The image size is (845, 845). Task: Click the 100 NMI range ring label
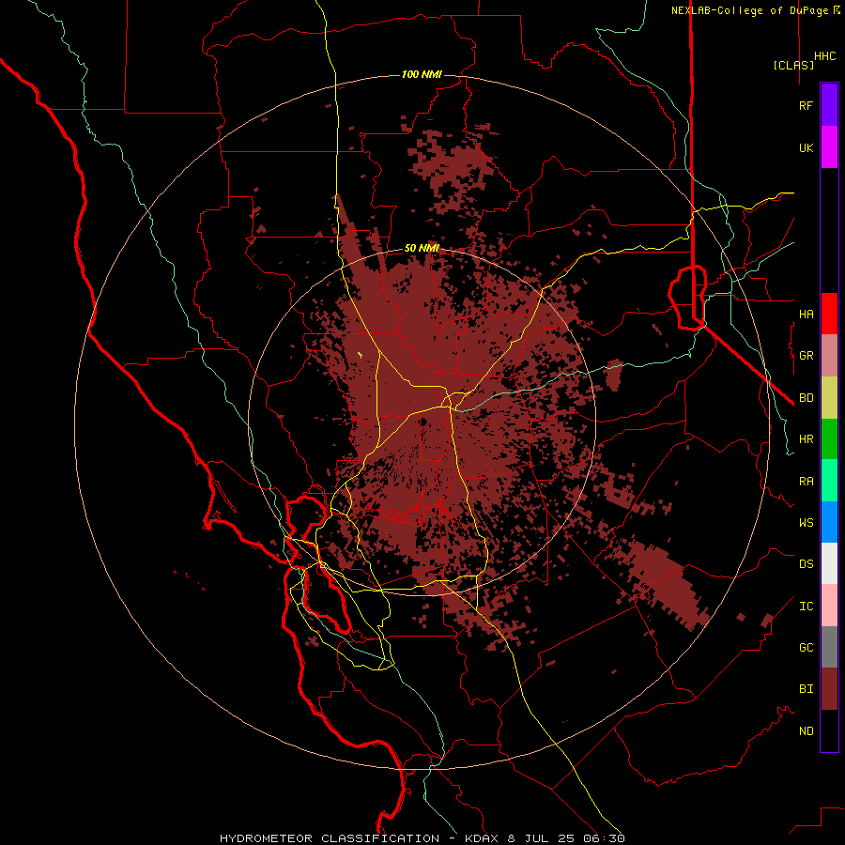coord(422,74)
